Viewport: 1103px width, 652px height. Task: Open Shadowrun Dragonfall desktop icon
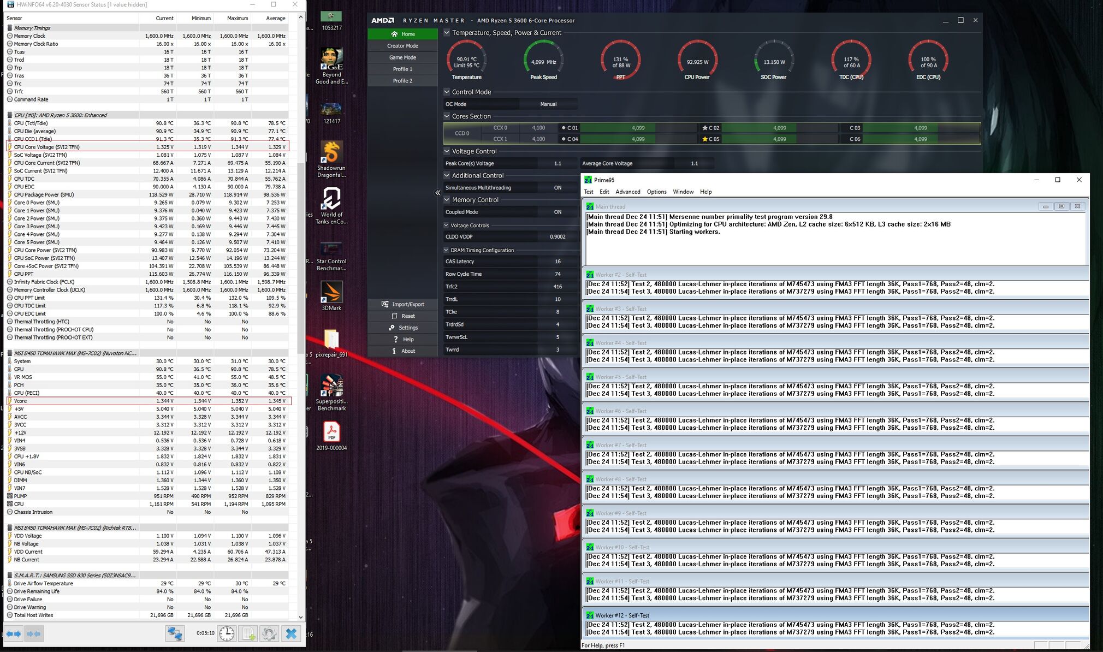click(331, 159)
